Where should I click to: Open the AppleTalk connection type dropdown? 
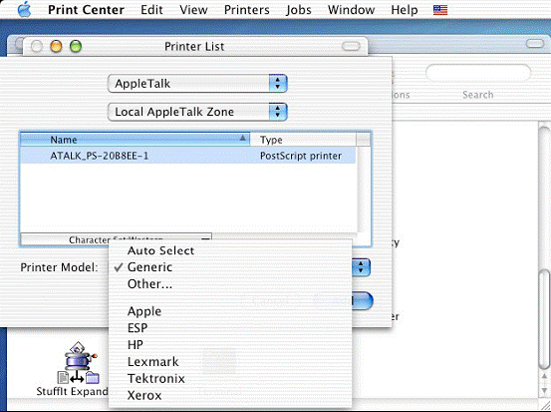pos(197,84)
